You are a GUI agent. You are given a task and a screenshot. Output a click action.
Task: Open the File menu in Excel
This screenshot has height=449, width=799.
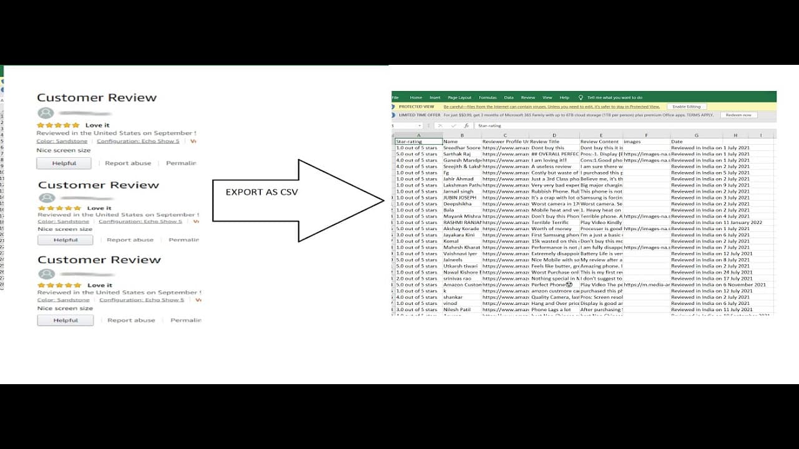[x=395, y=97]
